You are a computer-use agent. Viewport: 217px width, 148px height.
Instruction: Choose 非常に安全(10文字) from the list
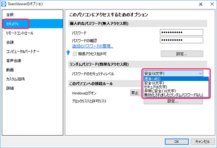[176, 91]
